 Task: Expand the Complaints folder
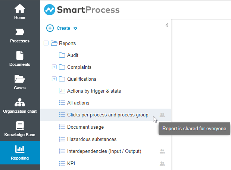[54, 67]
